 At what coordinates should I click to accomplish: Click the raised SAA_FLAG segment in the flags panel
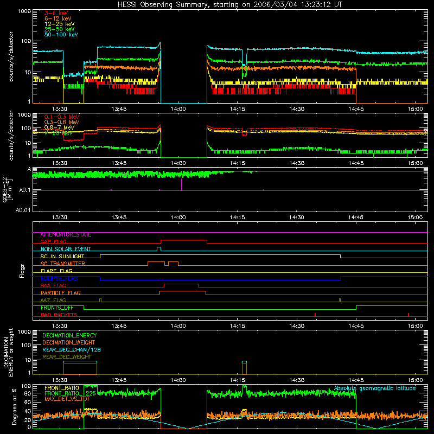[181, 284]
